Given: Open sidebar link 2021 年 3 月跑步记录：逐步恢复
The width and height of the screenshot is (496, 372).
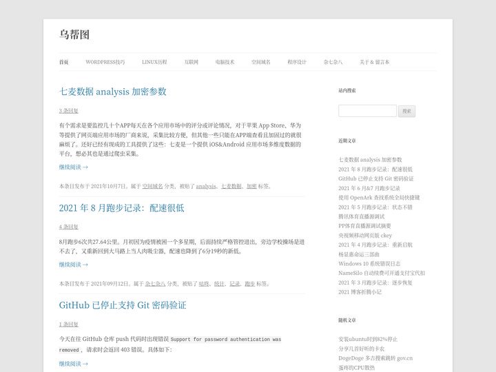Looking at the screenshot, I should click(375, 282).
